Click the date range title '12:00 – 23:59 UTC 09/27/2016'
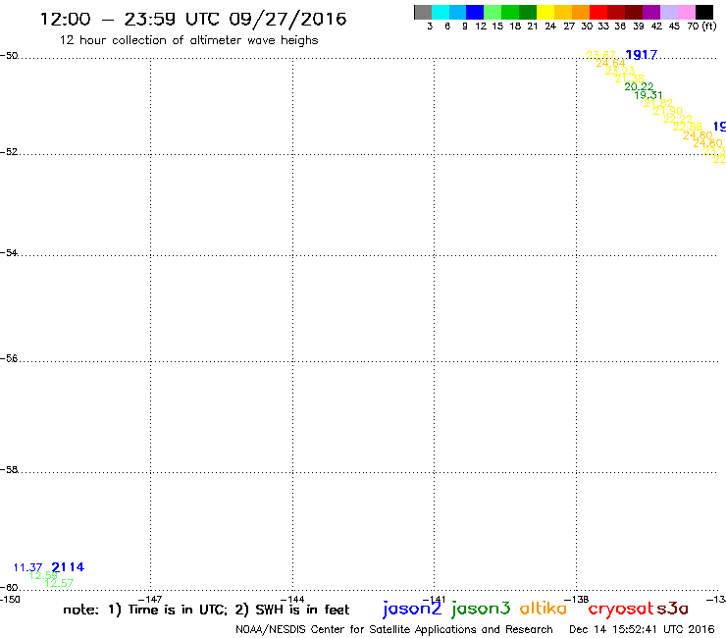 [193, 19]
